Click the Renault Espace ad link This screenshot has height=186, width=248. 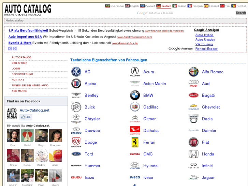pyautogui.click(x=207, y=49)
